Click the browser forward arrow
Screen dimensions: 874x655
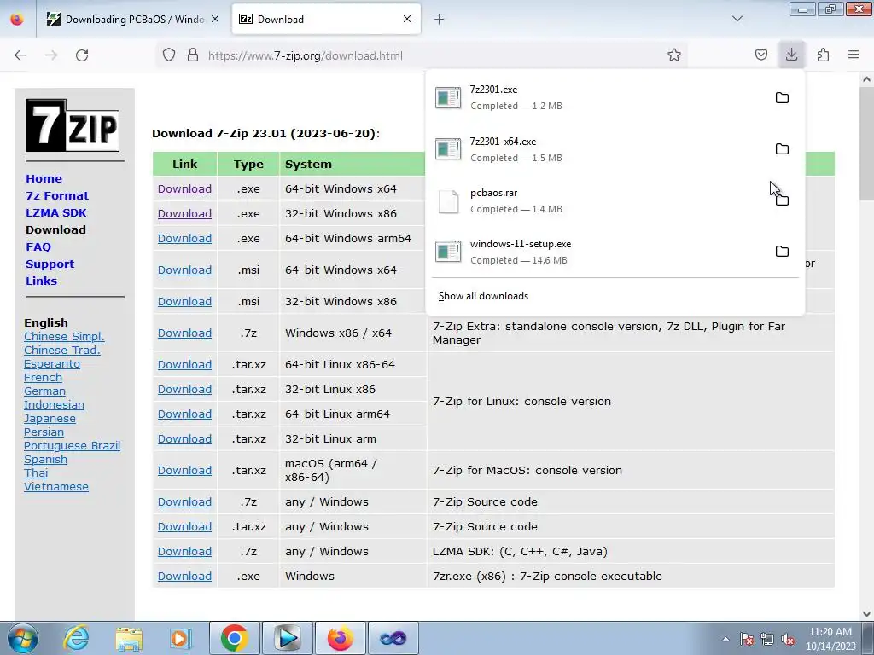(51, 55)
